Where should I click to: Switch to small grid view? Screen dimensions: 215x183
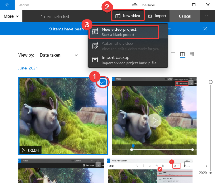coord(192,54)
